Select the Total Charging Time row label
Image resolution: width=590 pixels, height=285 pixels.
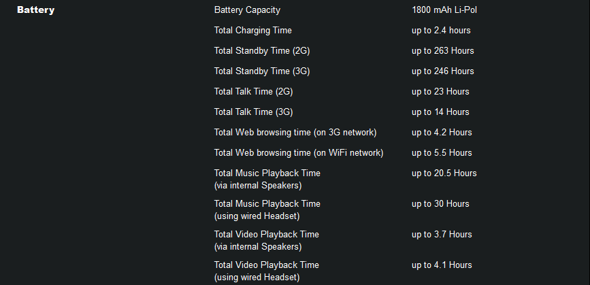tap(253, 31)
